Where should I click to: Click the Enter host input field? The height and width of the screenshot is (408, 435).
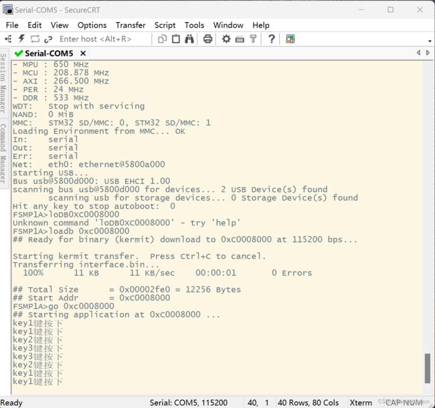click(95, 39)
